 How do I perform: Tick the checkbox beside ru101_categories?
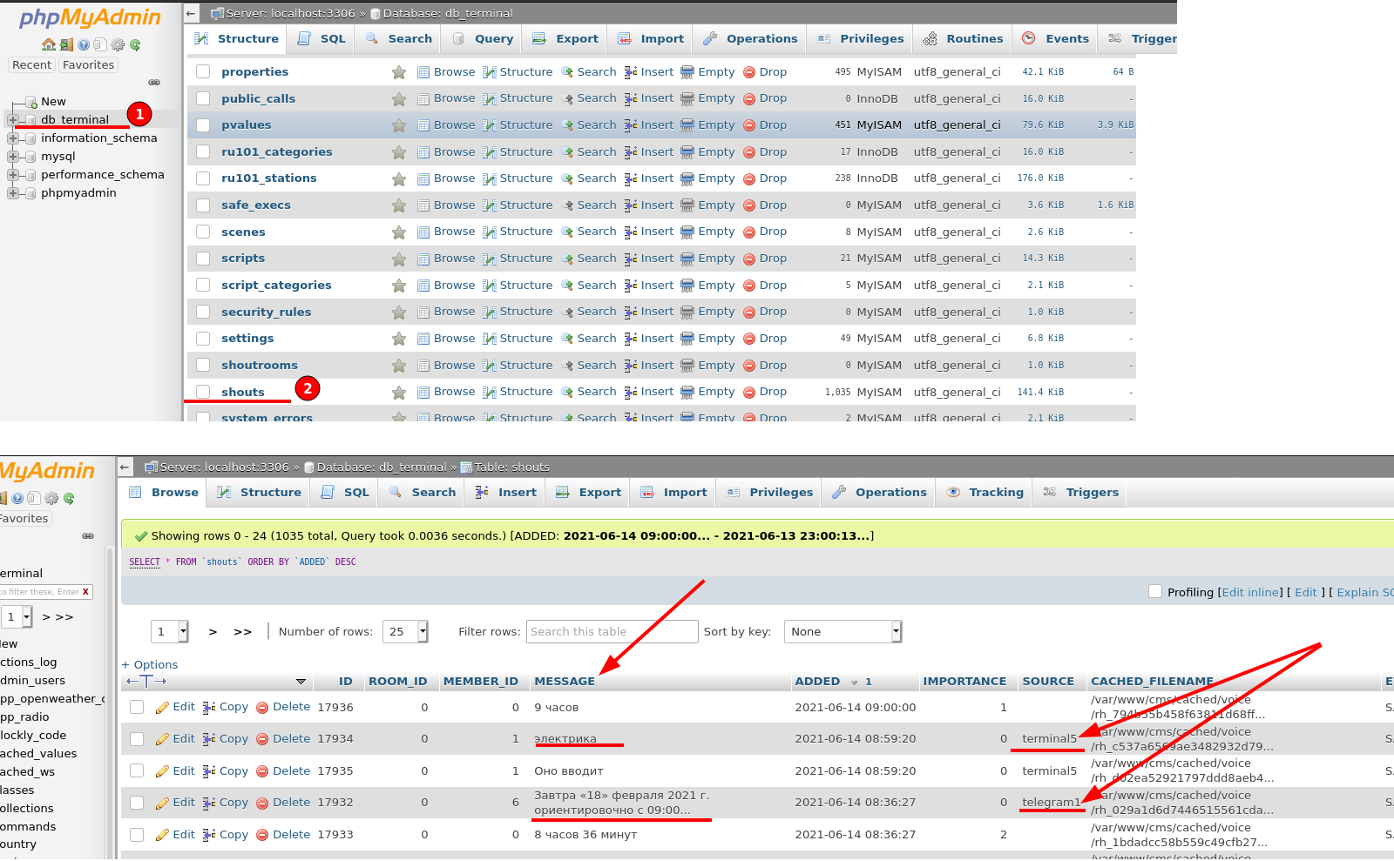[203, 151]
